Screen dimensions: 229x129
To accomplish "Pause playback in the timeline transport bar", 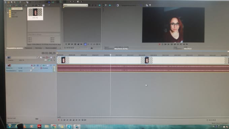I will pos(70,120).
